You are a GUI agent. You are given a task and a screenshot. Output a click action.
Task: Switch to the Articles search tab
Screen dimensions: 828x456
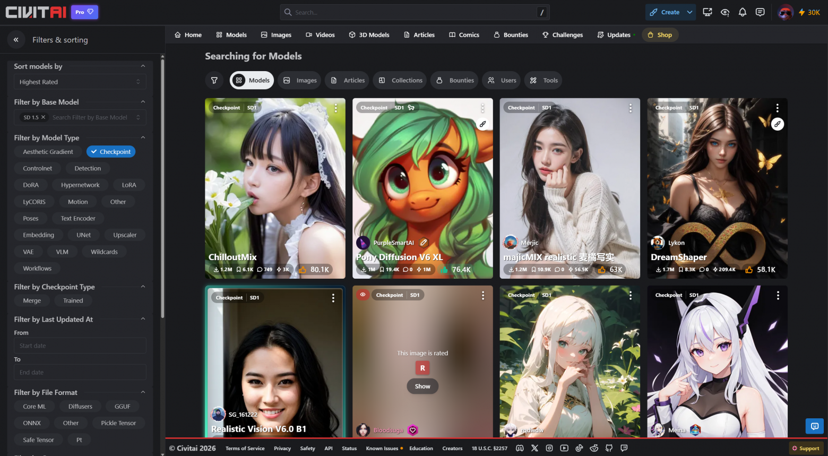pos(348,80)
